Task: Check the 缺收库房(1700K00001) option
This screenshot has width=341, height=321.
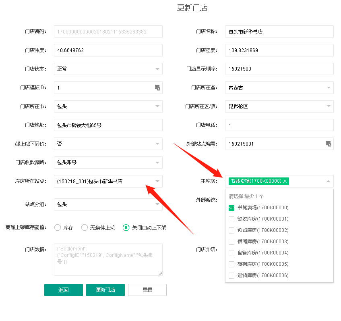Action: (x=231, y=219)
